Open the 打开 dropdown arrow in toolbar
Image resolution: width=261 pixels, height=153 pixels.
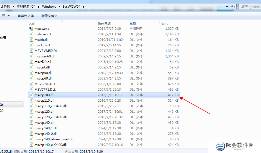pyautogui.click(x=9, y=16)
